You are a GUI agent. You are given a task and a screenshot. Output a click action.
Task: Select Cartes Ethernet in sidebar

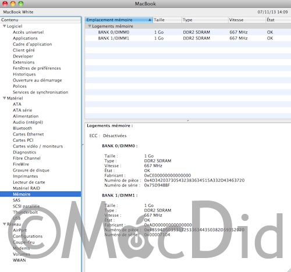(x=29, y=134)
